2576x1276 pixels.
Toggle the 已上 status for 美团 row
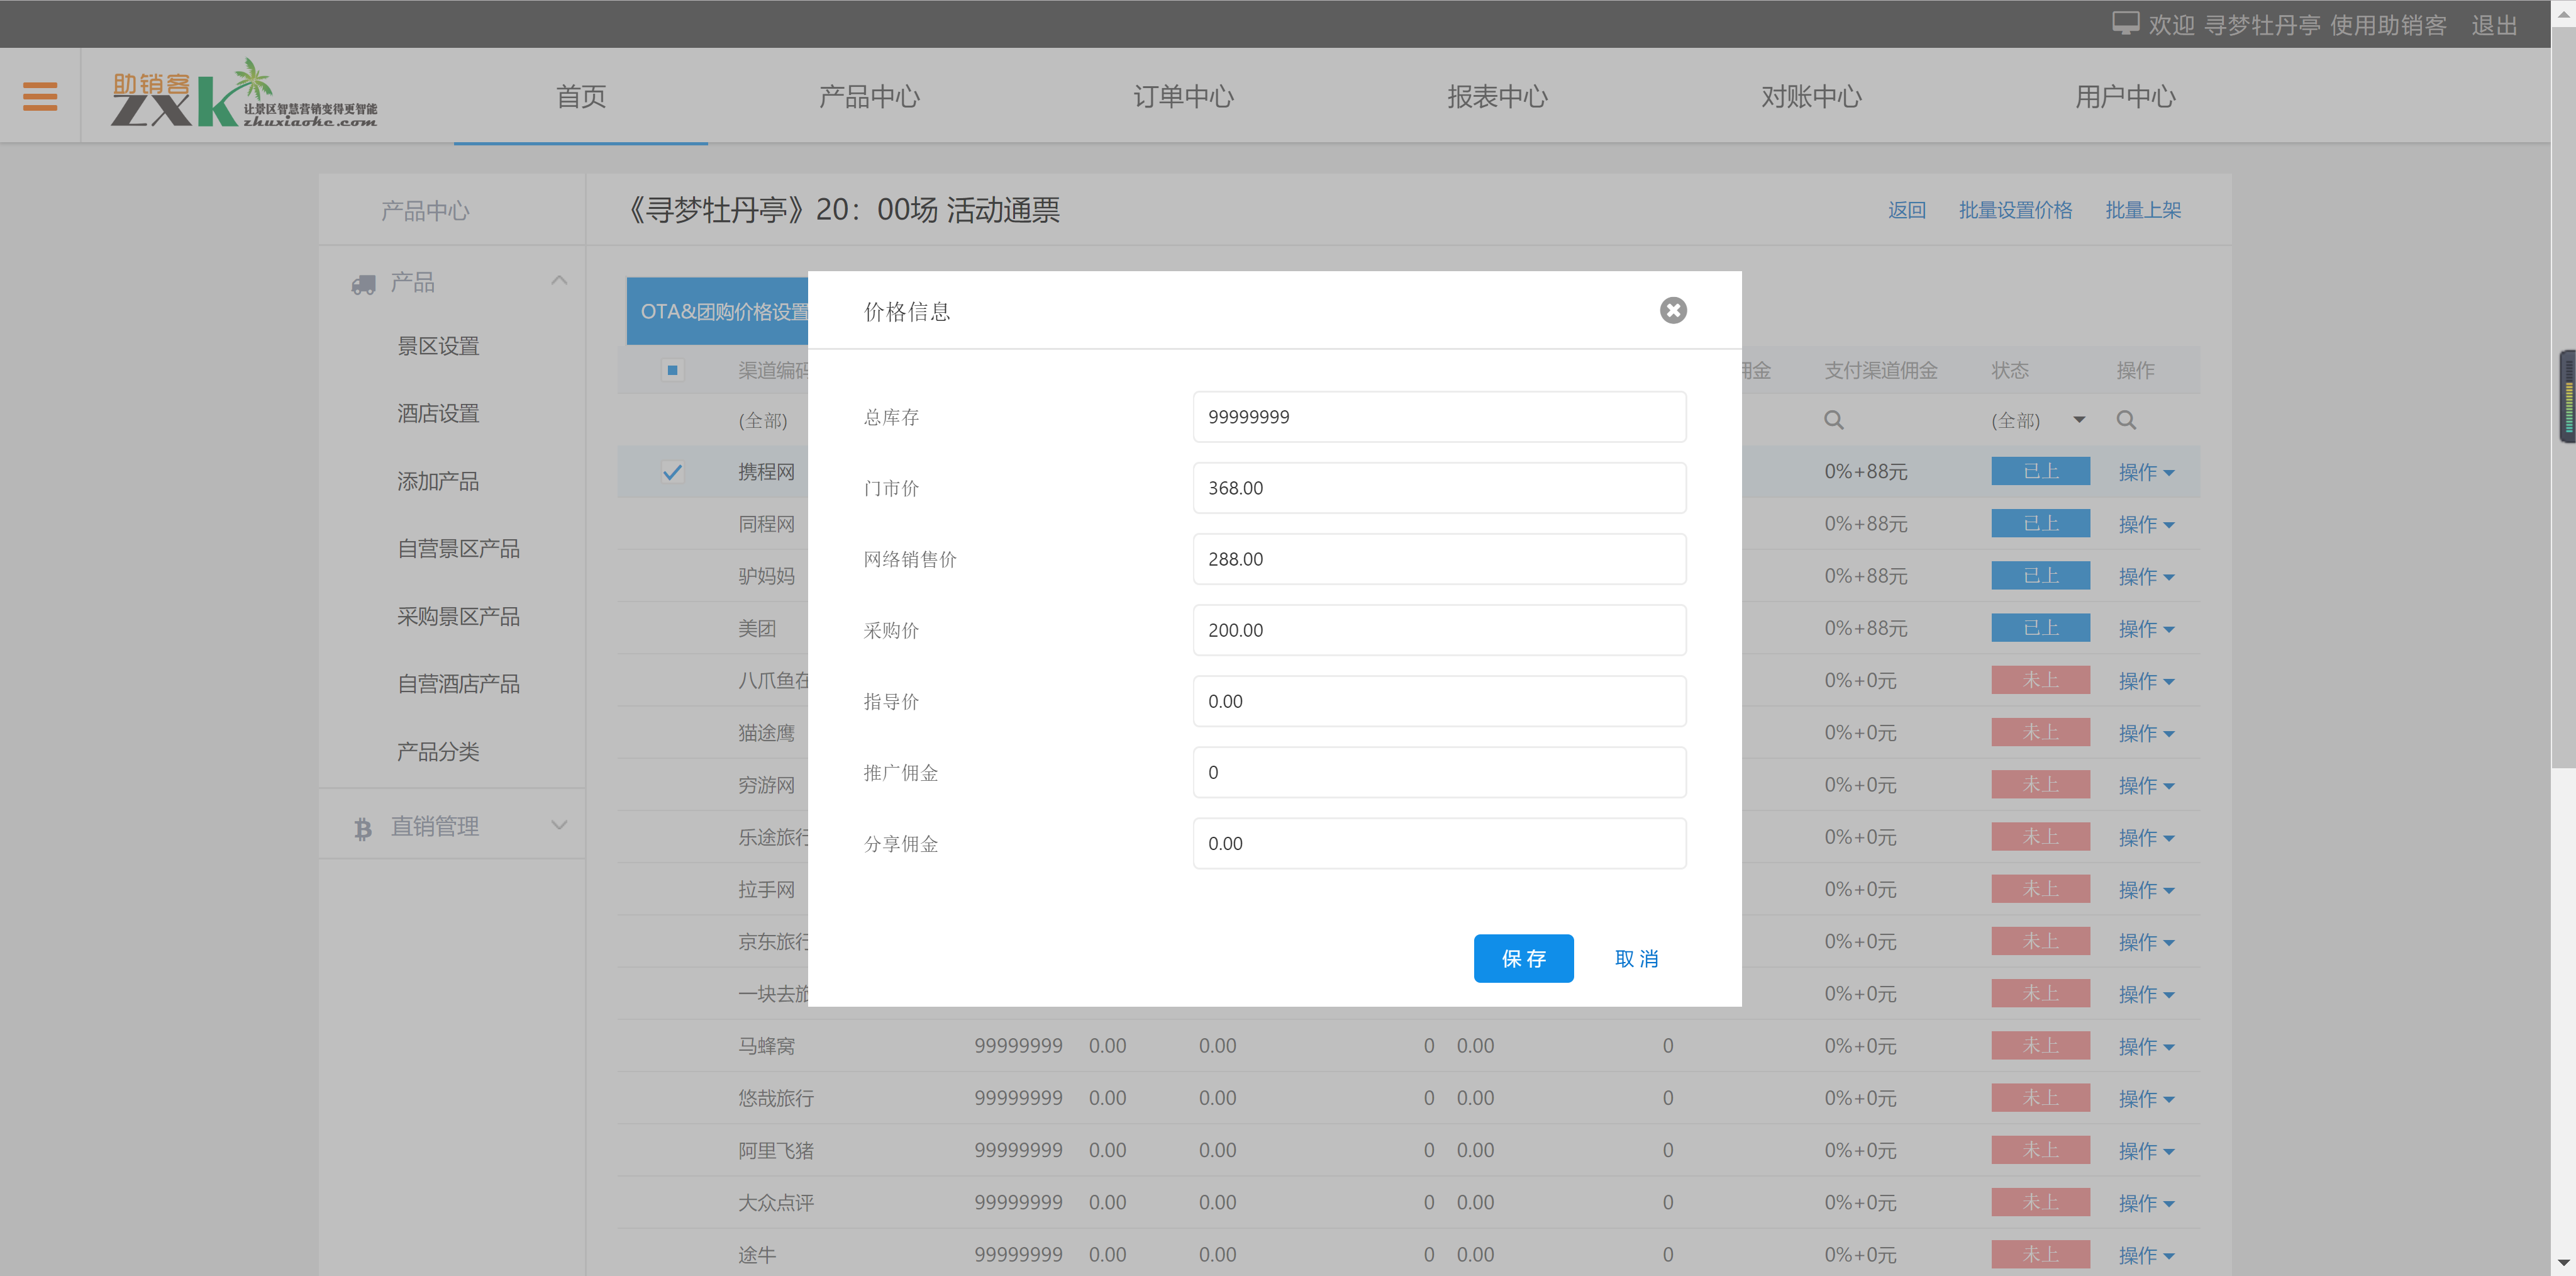(x=2040, y=627)
